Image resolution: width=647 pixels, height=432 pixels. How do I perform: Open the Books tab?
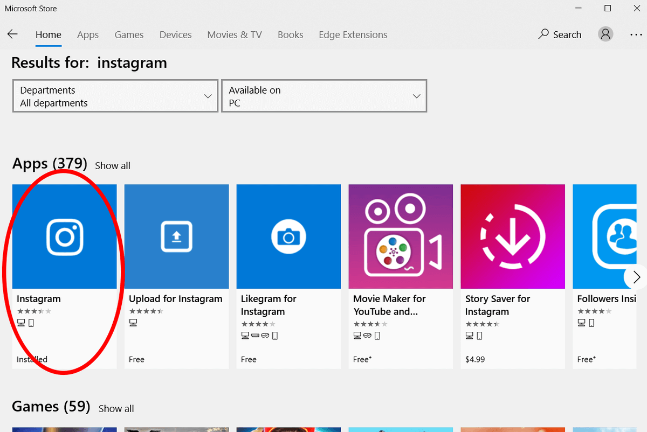(x=290, y=34)
